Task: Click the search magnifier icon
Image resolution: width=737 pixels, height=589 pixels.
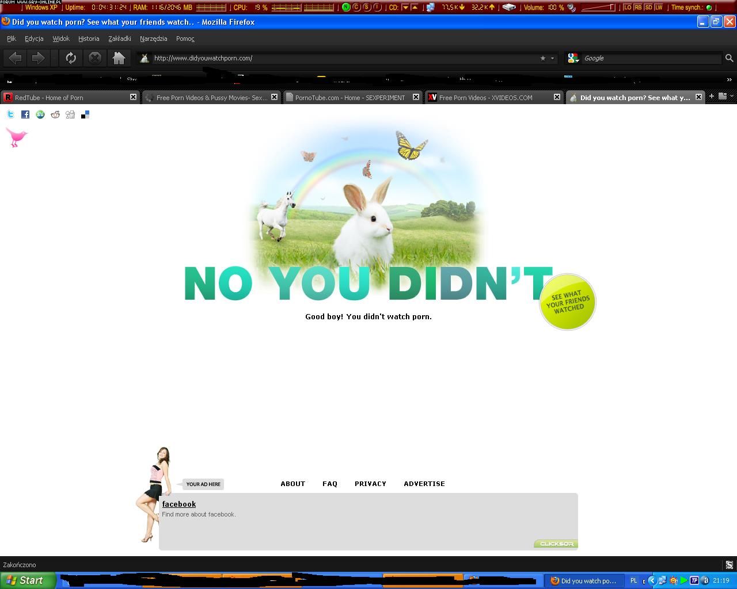Action: (729, 58)
